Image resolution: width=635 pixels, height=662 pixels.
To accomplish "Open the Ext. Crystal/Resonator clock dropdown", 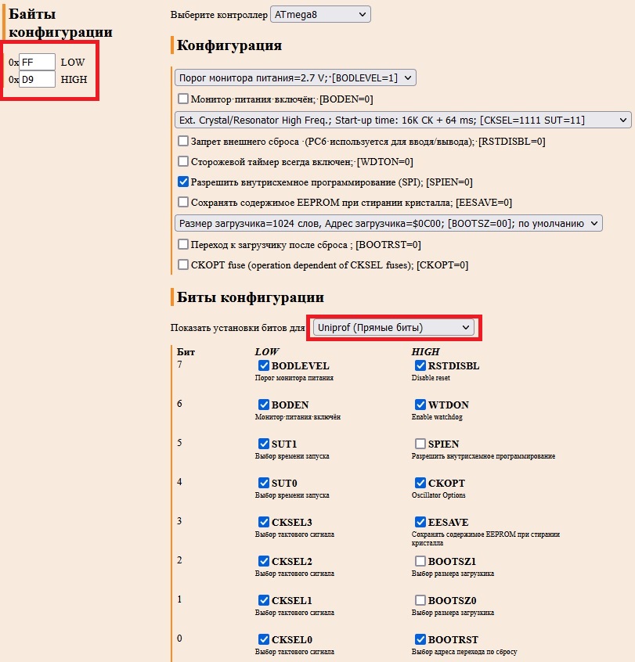I will (x=402, y=120).
